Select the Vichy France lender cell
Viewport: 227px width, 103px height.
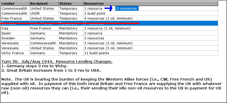(15, 53)
